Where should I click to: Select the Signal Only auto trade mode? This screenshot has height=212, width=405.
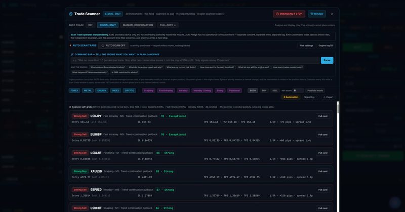tap(108, 25)
